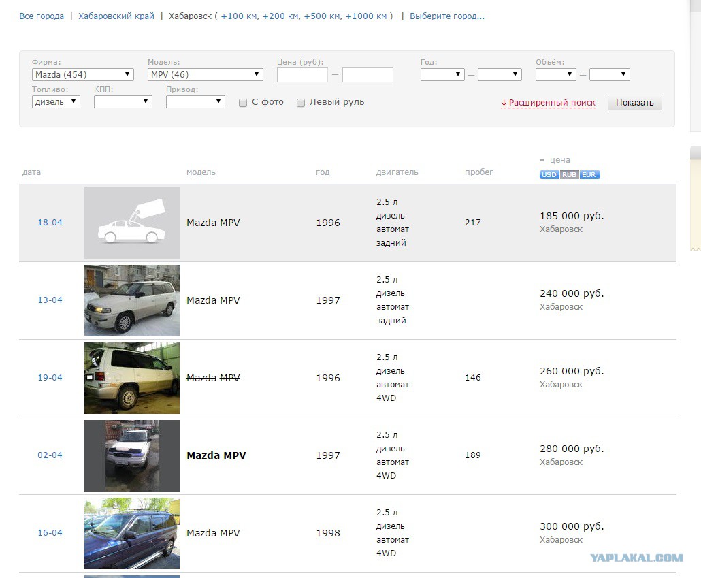Click the mileage value '146'

point(473,378)
